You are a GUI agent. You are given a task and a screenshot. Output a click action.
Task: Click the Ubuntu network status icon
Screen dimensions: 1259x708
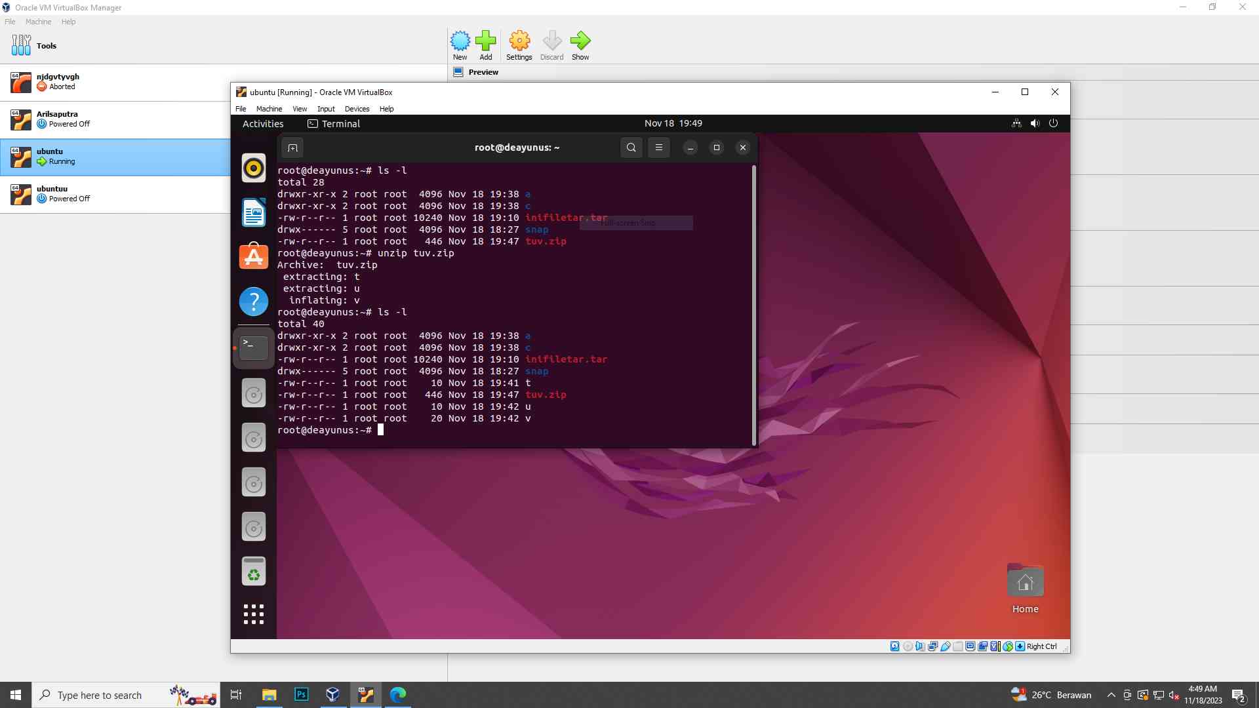coord(1016,123)
